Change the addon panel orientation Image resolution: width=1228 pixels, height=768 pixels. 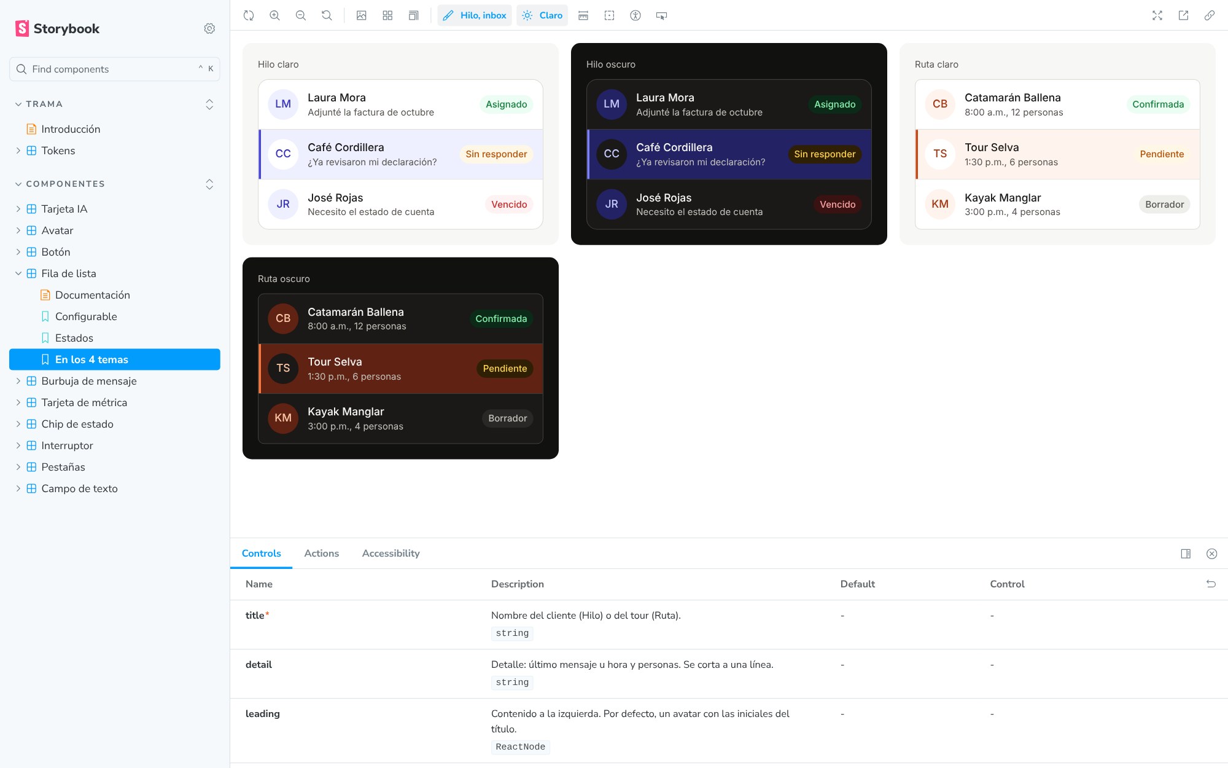(1186, 554)
